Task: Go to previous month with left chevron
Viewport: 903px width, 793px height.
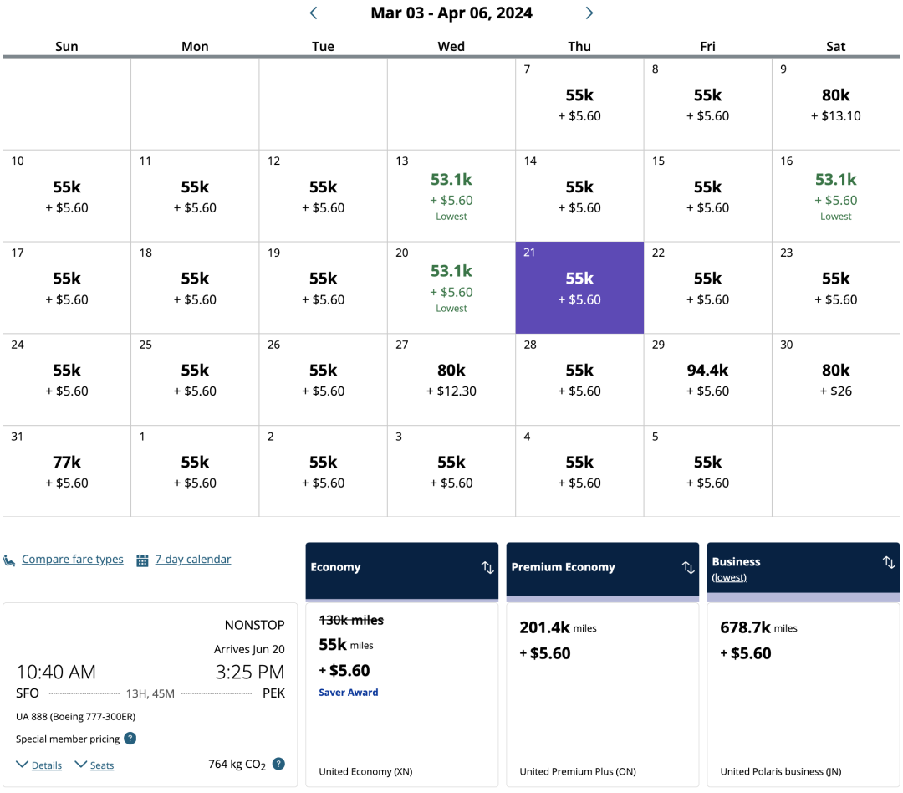Action: point(314,13)
